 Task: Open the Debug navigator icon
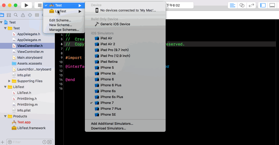(37, 15)
